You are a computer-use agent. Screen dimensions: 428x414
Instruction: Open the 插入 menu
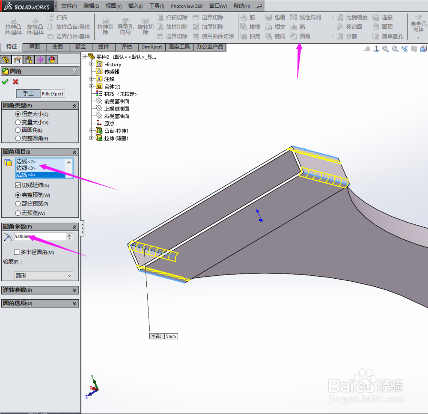135,6
